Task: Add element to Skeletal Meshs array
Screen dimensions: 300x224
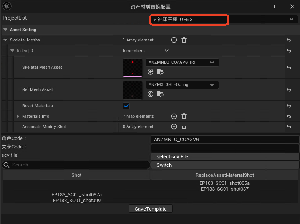Action: pyautogui.click(x=174, y=40)
